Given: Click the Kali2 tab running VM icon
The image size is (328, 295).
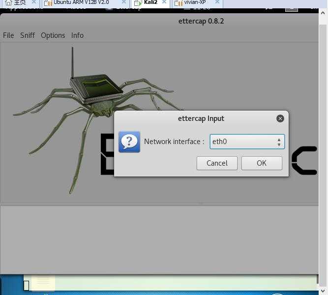Looking at the screenshot, I should 138,3.
